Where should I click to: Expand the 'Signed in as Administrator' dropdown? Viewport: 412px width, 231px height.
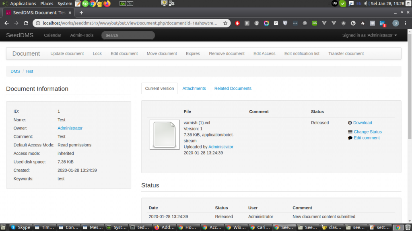(x=369, y=35)
